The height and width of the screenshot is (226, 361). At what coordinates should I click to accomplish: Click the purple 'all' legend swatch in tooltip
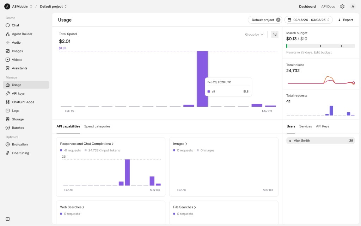point(209,91)
